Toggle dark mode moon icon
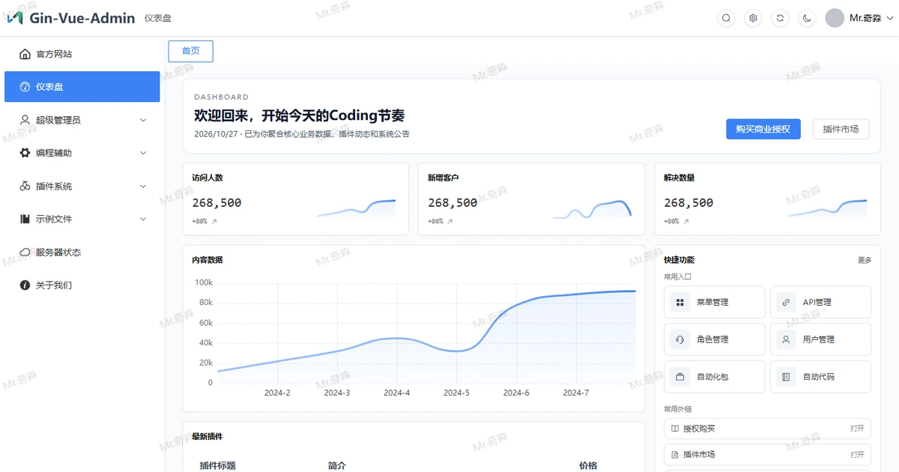 pos(807,18)
